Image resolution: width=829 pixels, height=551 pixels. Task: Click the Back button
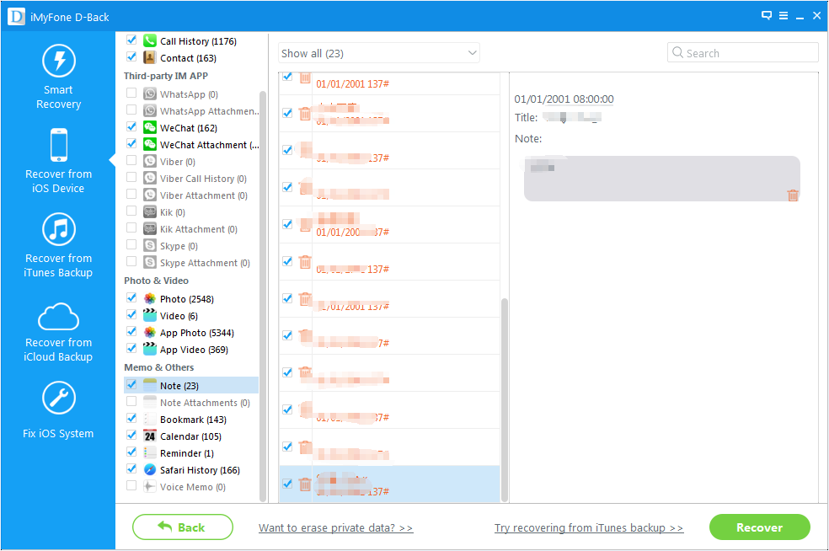tap(183, 527)
